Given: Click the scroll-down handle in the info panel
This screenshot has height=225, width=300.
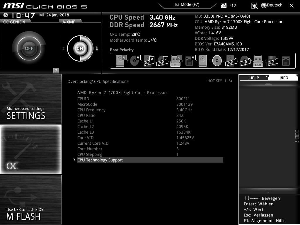Looking at the screenshot, I should click(268, 191).
